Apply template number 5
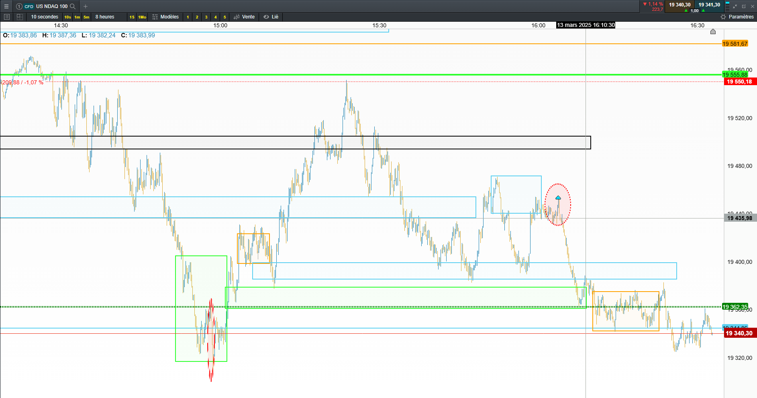Image resolution: width=757 pixels, height=398 pixels. [x=224, y=17]
